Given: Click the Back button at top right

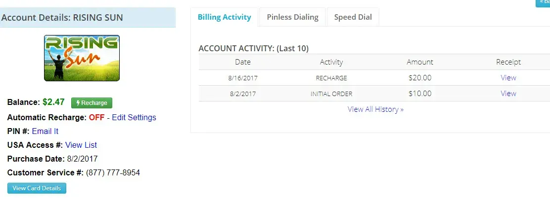Looking at the screenshot, I should [543, 2].
